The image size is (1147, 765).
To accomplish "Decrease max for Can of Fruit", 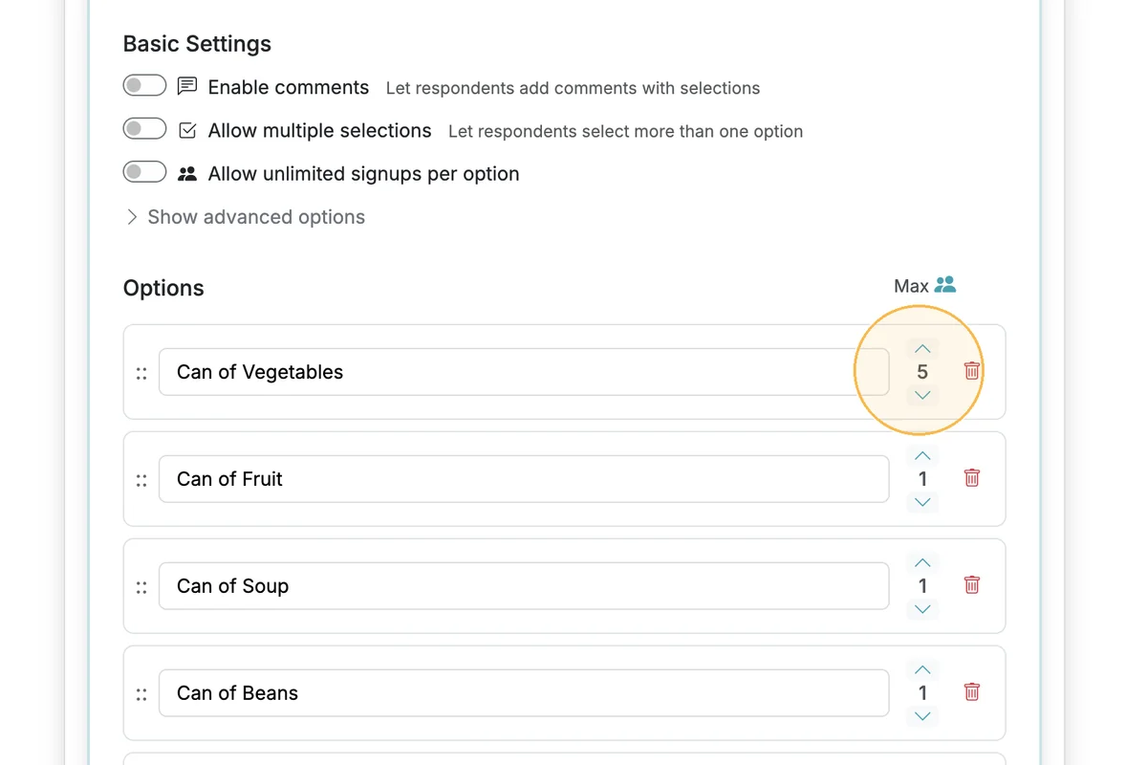I will pyautogui.click(x=922, y=502).
